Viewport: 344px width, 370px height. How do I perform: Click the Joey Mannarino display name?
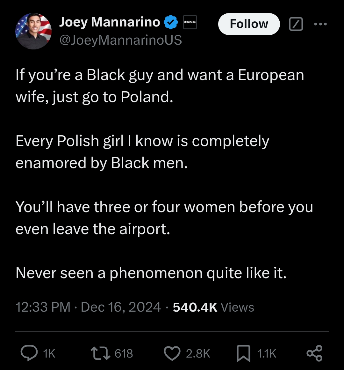110,22
